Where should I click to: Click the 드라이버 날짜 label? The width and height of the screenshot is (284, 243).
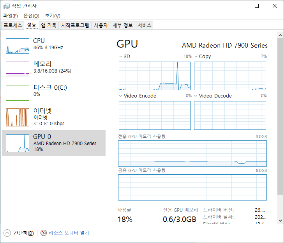(x=218, y=217)
